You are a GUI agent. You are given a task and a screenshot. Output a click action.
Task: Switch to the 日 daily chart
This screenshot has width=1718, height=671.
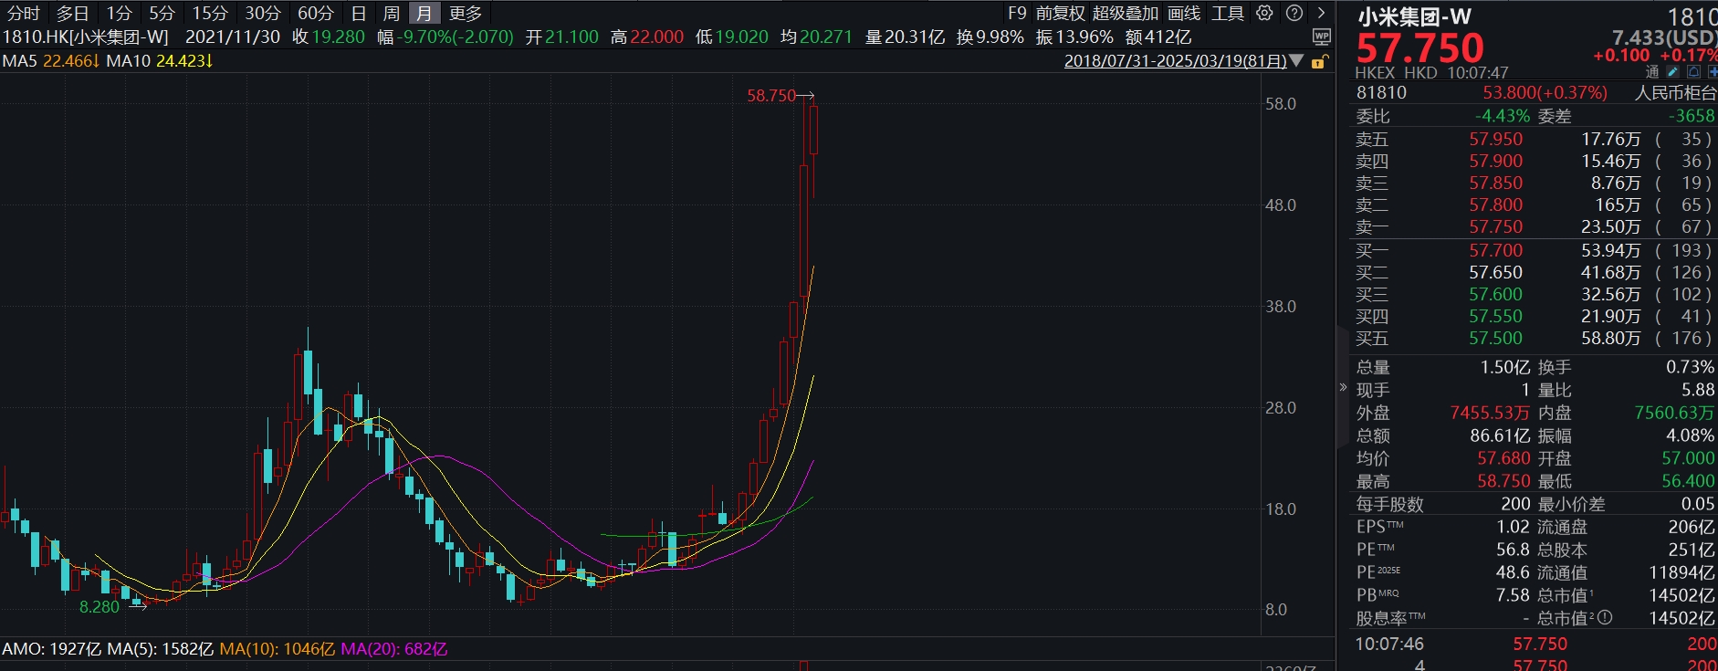tap(359, 13)
